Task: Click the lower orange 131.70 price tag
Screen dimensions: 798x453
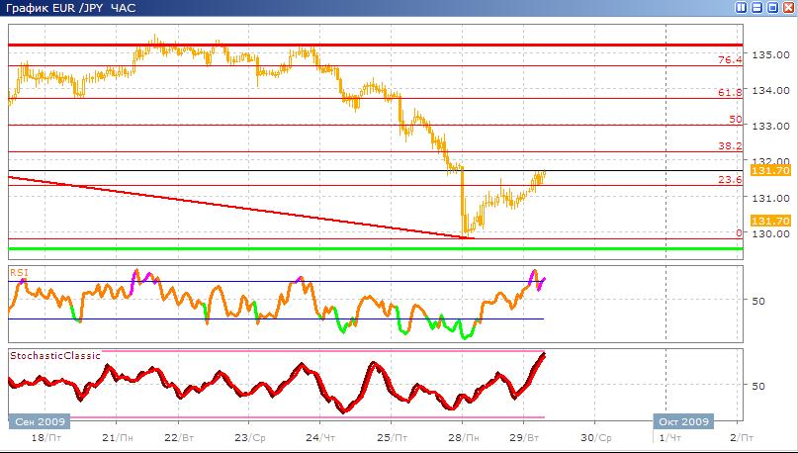Action: tap(769, 221)
